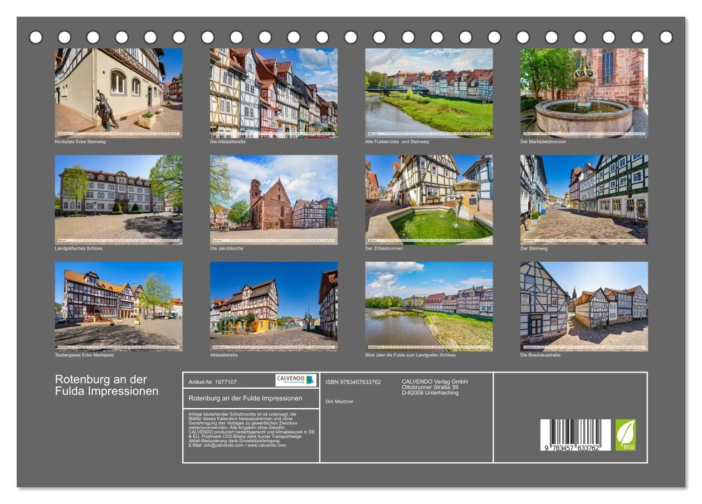Image resolution: width=702 pixels, height=504 pixels.
Task: Open the Der Zirbesbrunnen thumbnail
Action: pos(428,199)
